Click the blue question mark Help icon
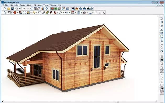The width and height of the screenshot is (165, 103). click(47, 9)
